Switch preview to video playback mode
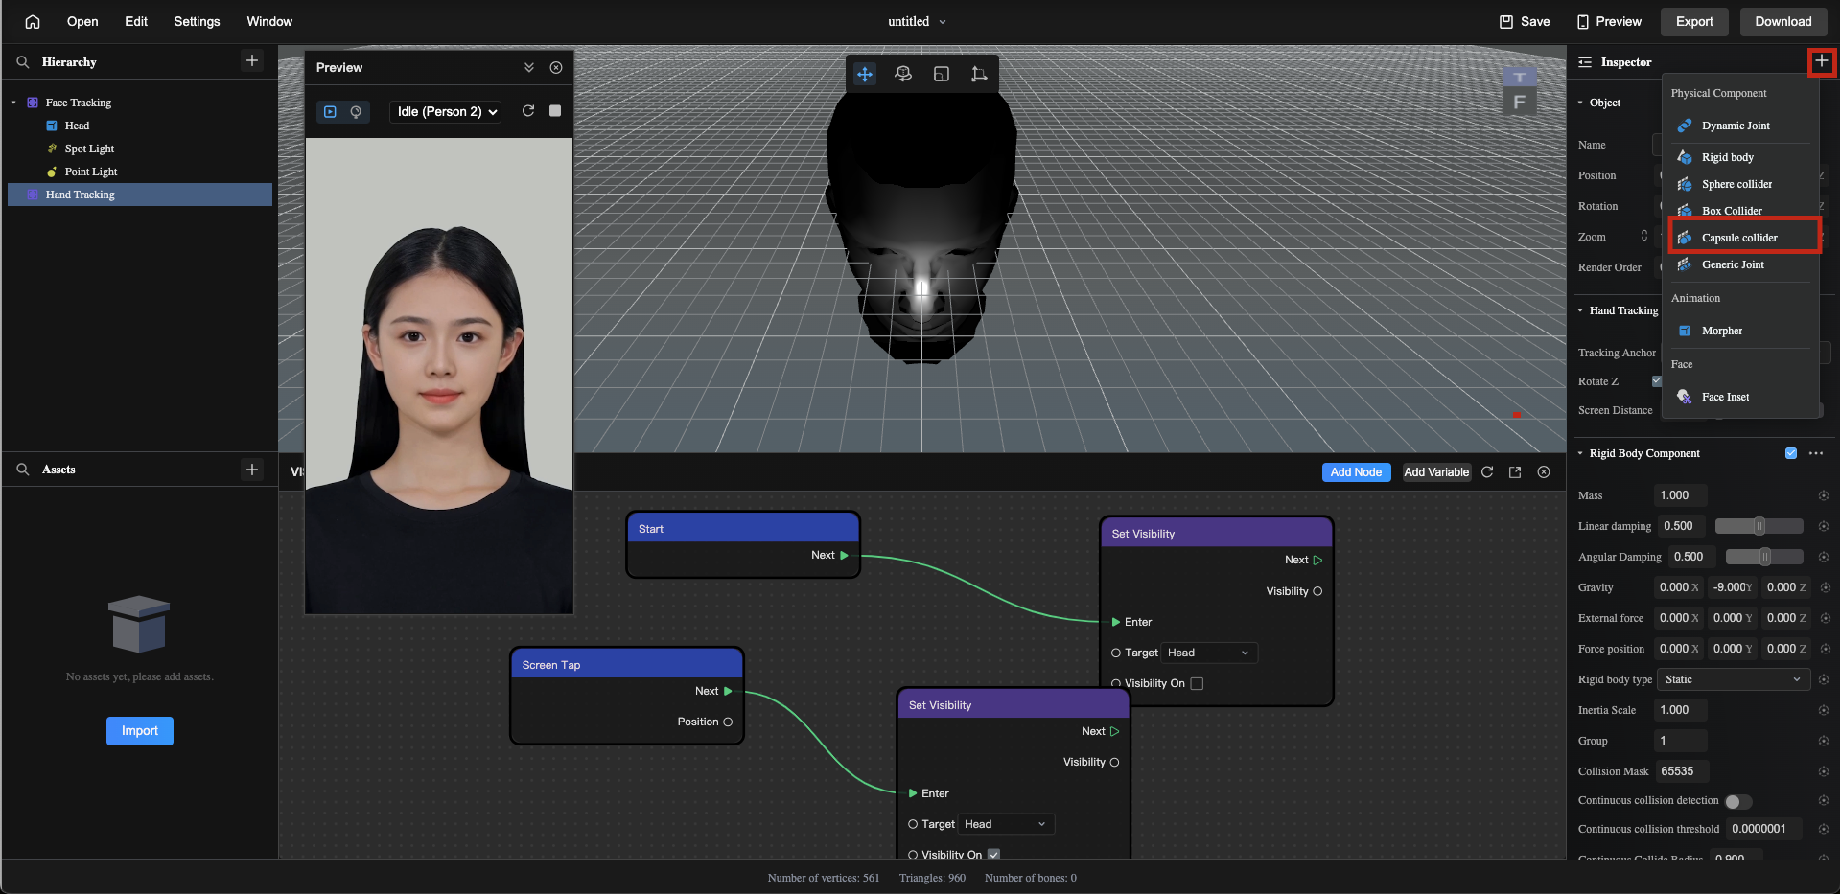The width and height of the screenshot is (1841, 894). (330, 111)
